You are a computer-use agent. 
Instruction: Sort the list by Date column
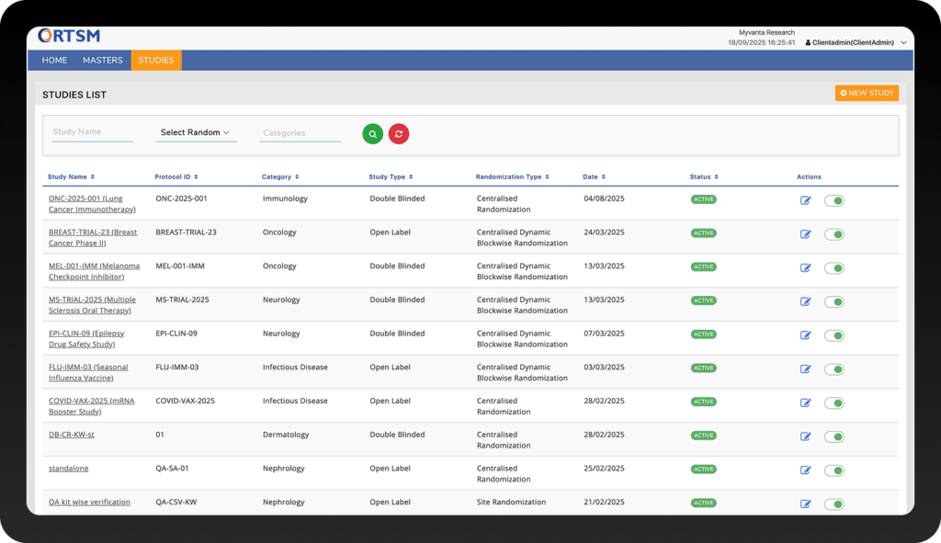(x=603, y=176)
